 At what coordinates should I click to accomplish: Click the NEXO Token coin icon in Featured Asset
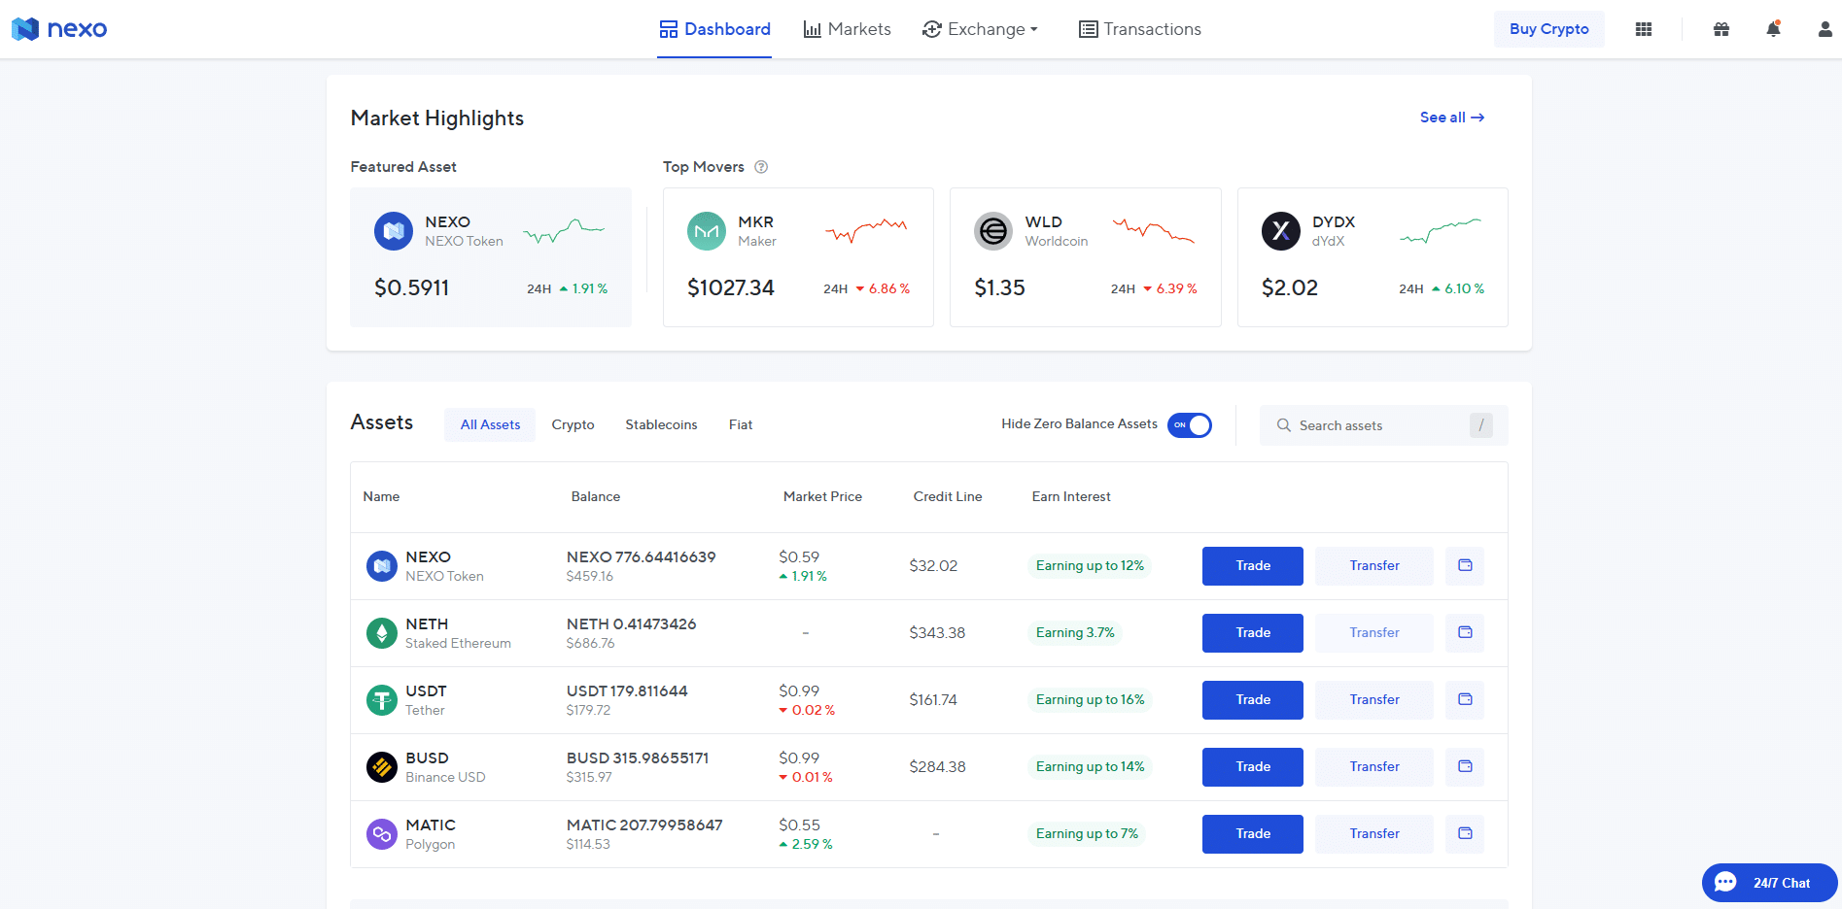pyautogui.click(x=394, y=231)
